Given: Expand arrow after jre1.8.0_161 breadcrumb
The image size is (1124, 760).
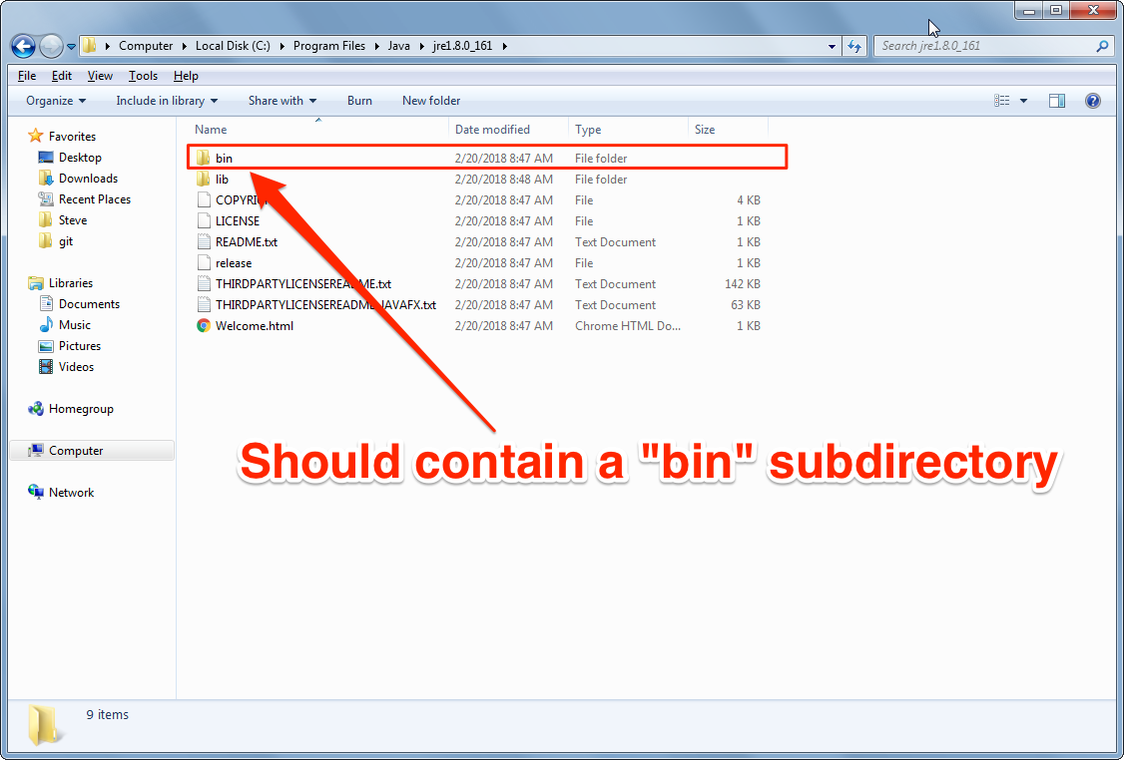Looking at the screenshot, I should tap(505, 46).
